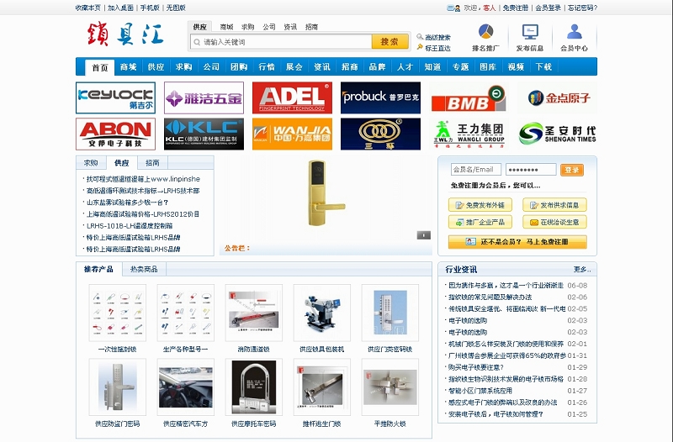Open the 供应锁具包装机 product thumbnail
The height and width of the screenshot is (442, 673).
321,313
